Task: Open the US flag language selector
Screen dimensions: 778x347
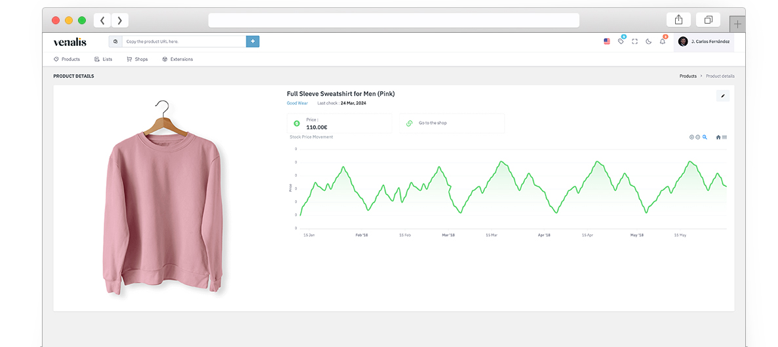Action: pos(607,41)
